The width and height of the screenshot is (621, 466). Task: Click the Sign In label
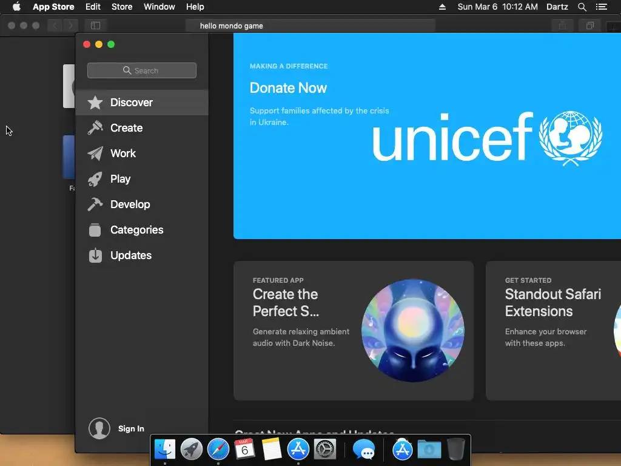(131, 429)
